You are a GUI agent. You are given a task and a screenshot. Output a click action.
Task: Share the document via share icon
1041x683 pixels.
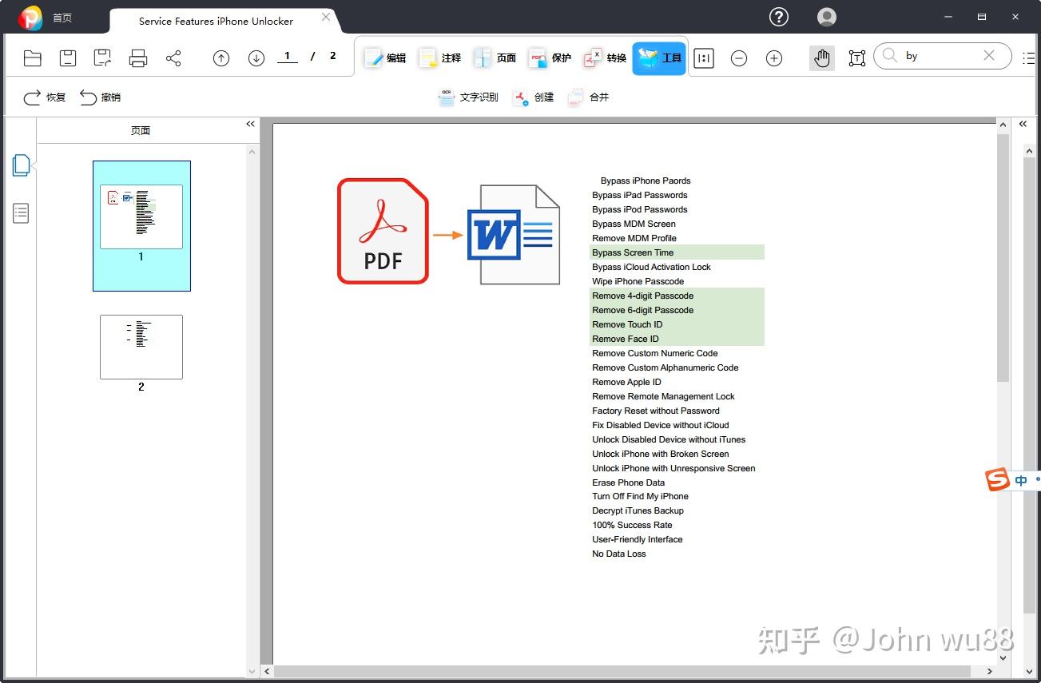click(173, 58)
